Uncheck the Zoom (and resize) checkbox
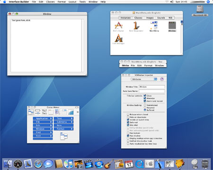Viewport: 213px width, 170px height. [145, 101]
